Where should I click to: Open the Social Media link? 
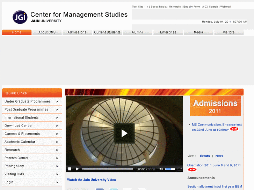tap(159, 7)
